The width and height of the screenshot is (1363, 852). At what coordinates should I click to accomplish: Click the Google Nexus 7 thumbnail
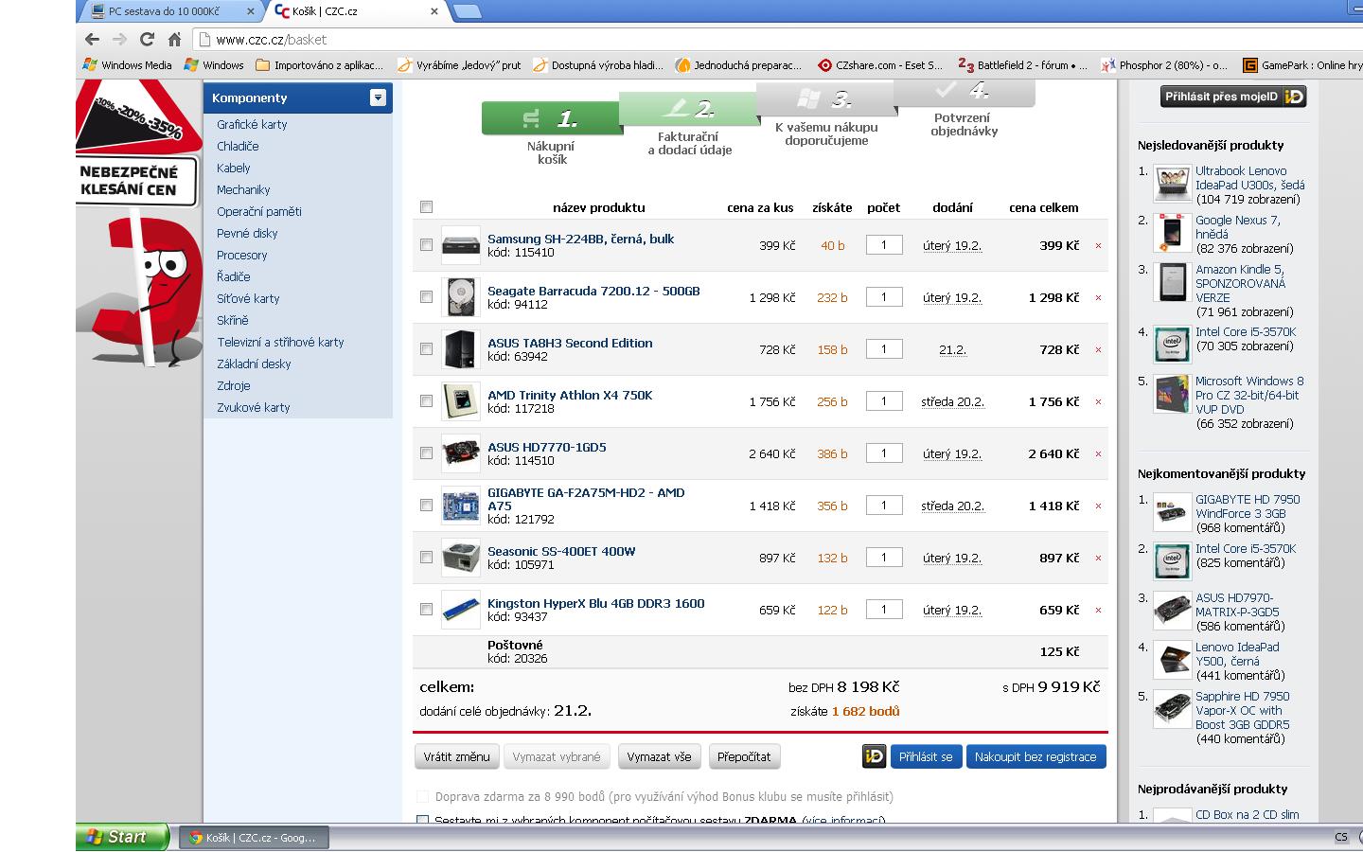pyautogui.click(x=1172, y=233)
